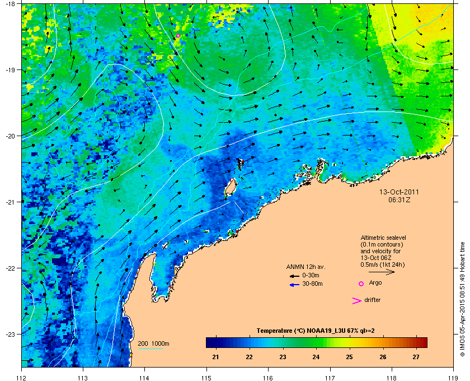Click the colorbar tick label 26
This screenshot has width=470, height=381.
pos(383,357)
